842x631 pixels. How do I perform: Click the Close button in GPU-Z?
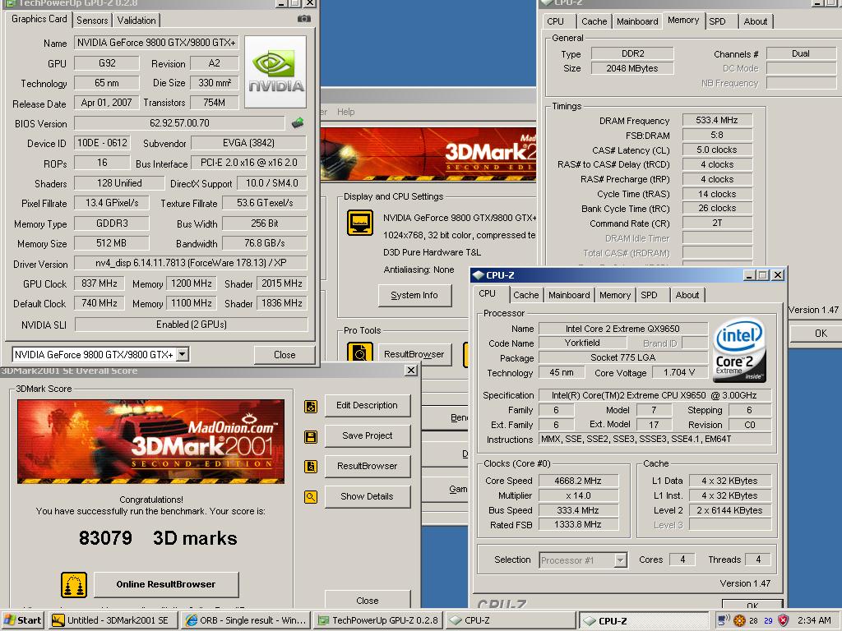285,355
